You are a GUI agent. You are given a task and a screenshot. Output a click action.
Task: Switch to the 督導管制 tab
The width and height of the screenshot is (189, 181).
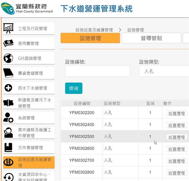[151, 38]
